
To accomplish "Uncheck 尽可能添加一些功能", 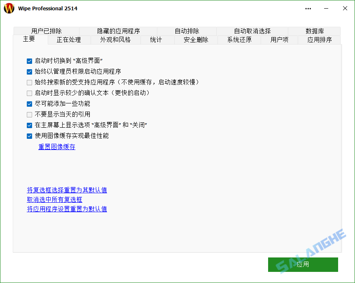I will 29,104.
